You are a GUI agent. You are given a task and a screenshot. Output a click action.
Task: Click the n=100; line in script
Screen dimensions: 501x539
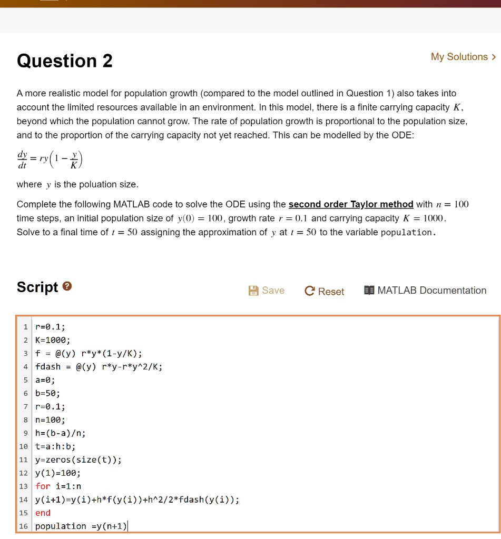point(50,420)
